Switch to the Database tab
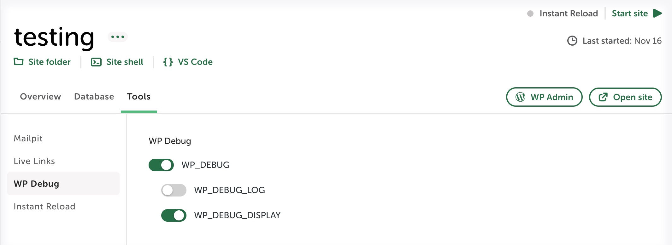This screenshot has height=245, width=672. pos(94,97)
